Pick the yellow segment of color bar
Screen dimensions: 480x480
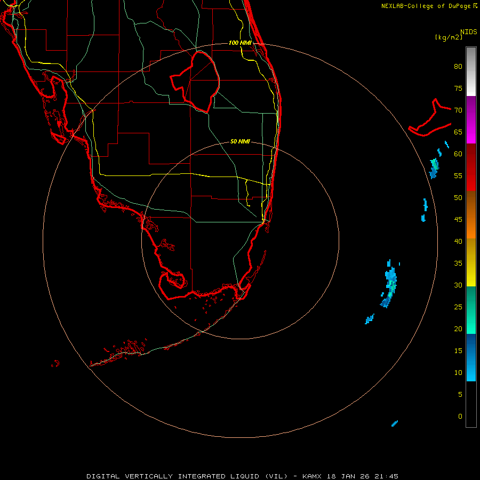[x=471, y=262]
